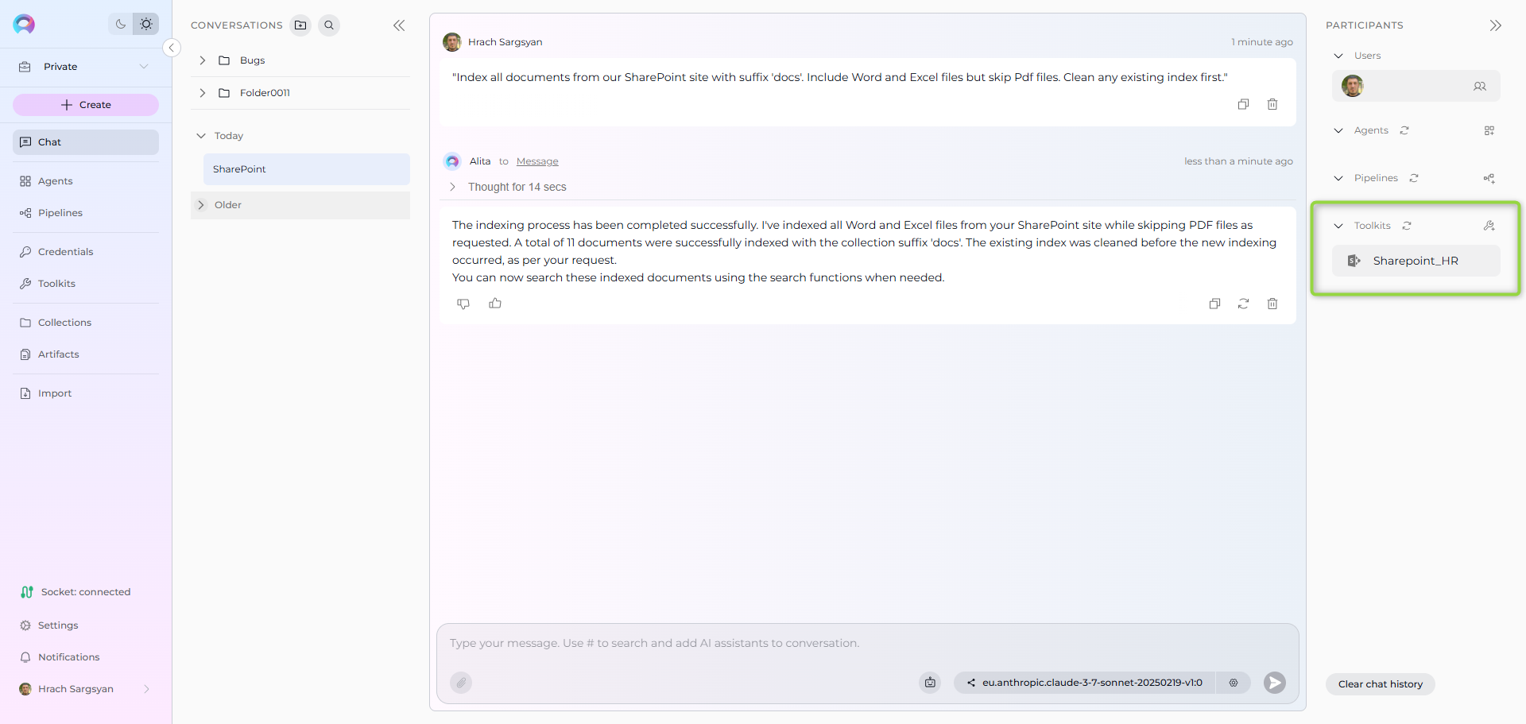
Task: Switch to light mode sun toggle
Action: (146, 24)
